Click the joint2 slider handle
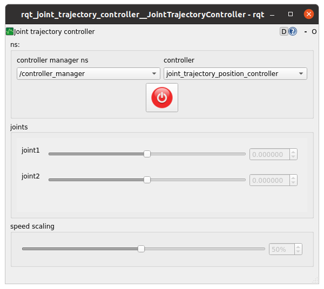Image resolution: width=324 pixels, height=289 pixels. pyautogui.click(x=147, y=180)
